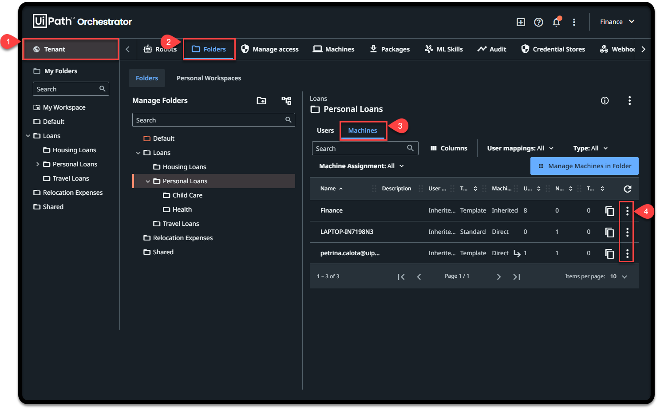Expand the User mappings filter dropdown
The width and height of the screenshot is (664, 410).
click(x=520, y=148)
